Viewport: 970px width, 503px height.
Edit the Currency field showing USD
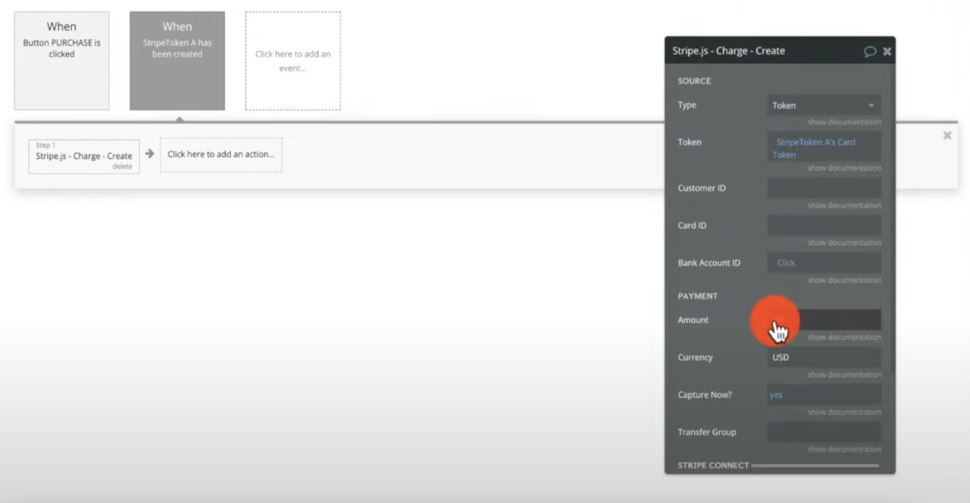(x=824, y=357)
